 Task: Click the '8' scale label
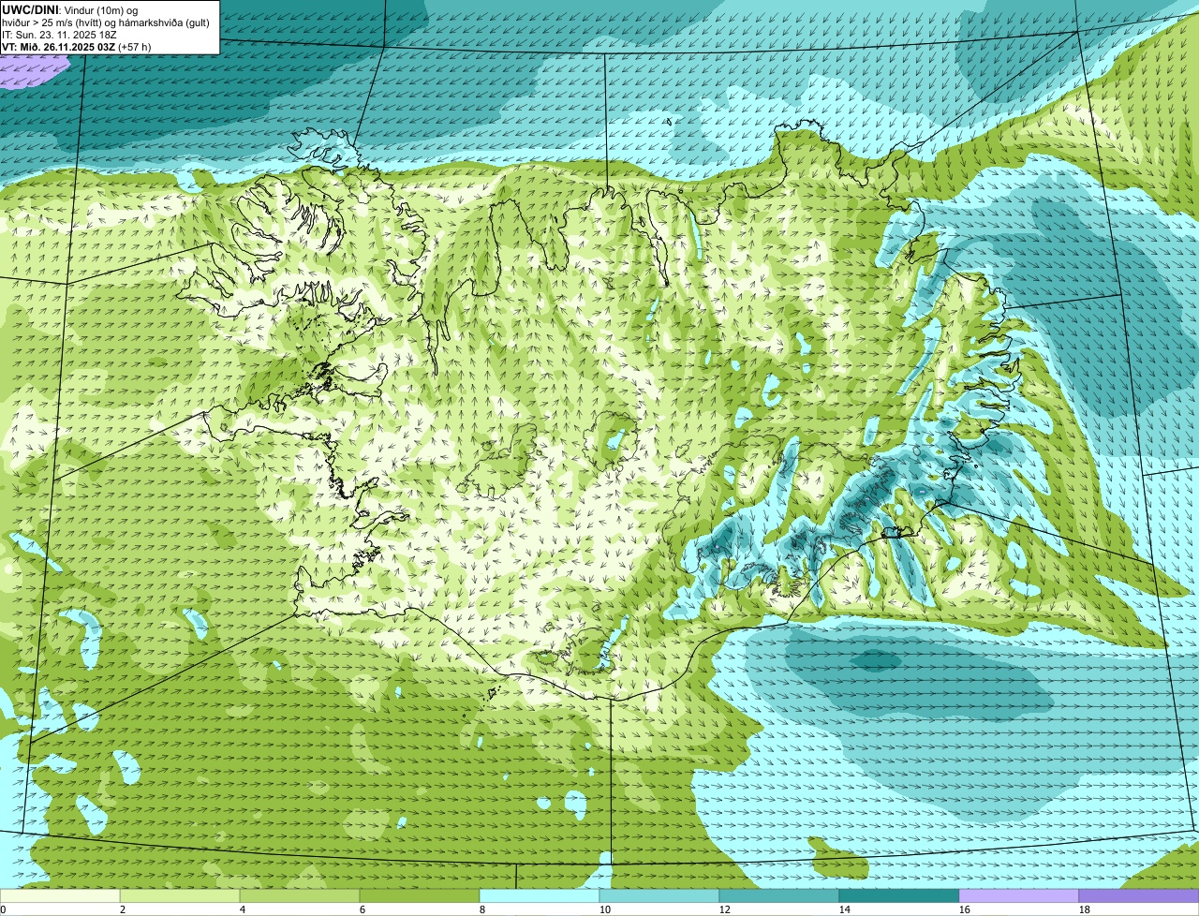click(482, 909)
